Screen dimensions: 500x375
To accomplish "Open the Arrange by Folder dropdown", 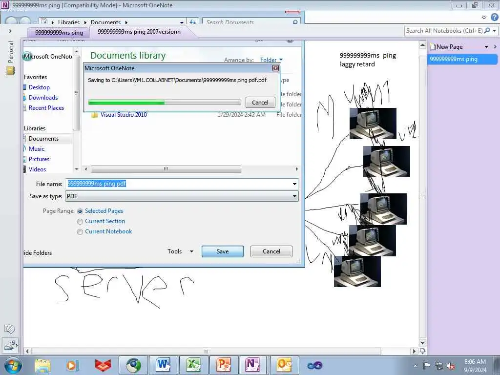I will [271, 60].
